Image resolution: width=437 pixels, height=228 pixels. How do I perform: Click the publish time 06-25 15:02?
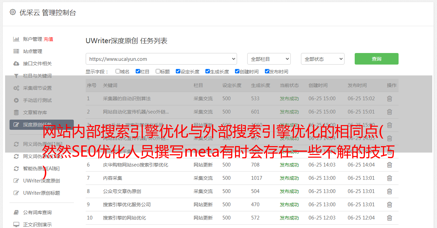[361, 99]
